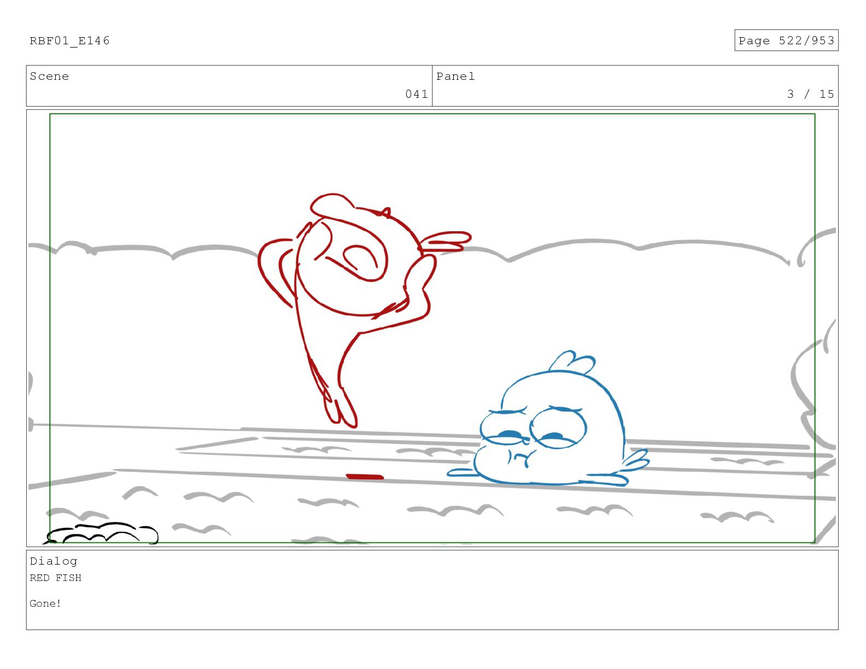Click the scene number '041'
866x669 pixels.
click(x=417, y=94)
